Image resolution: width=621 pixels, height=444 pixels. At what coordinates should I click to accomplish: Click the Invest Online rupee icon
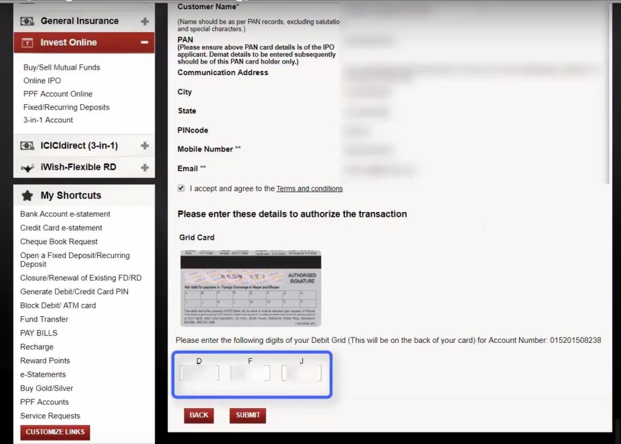(x=27, y=42)
